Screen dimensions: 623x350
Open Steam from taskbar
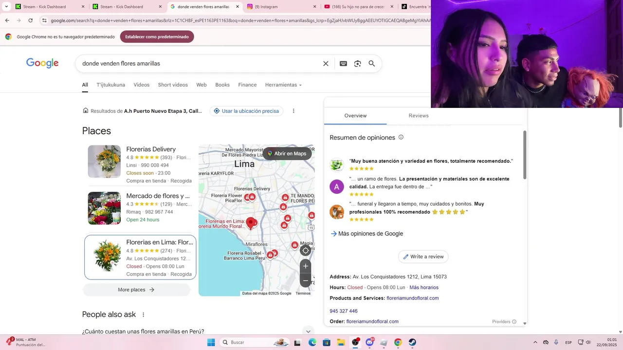(412, 342)
